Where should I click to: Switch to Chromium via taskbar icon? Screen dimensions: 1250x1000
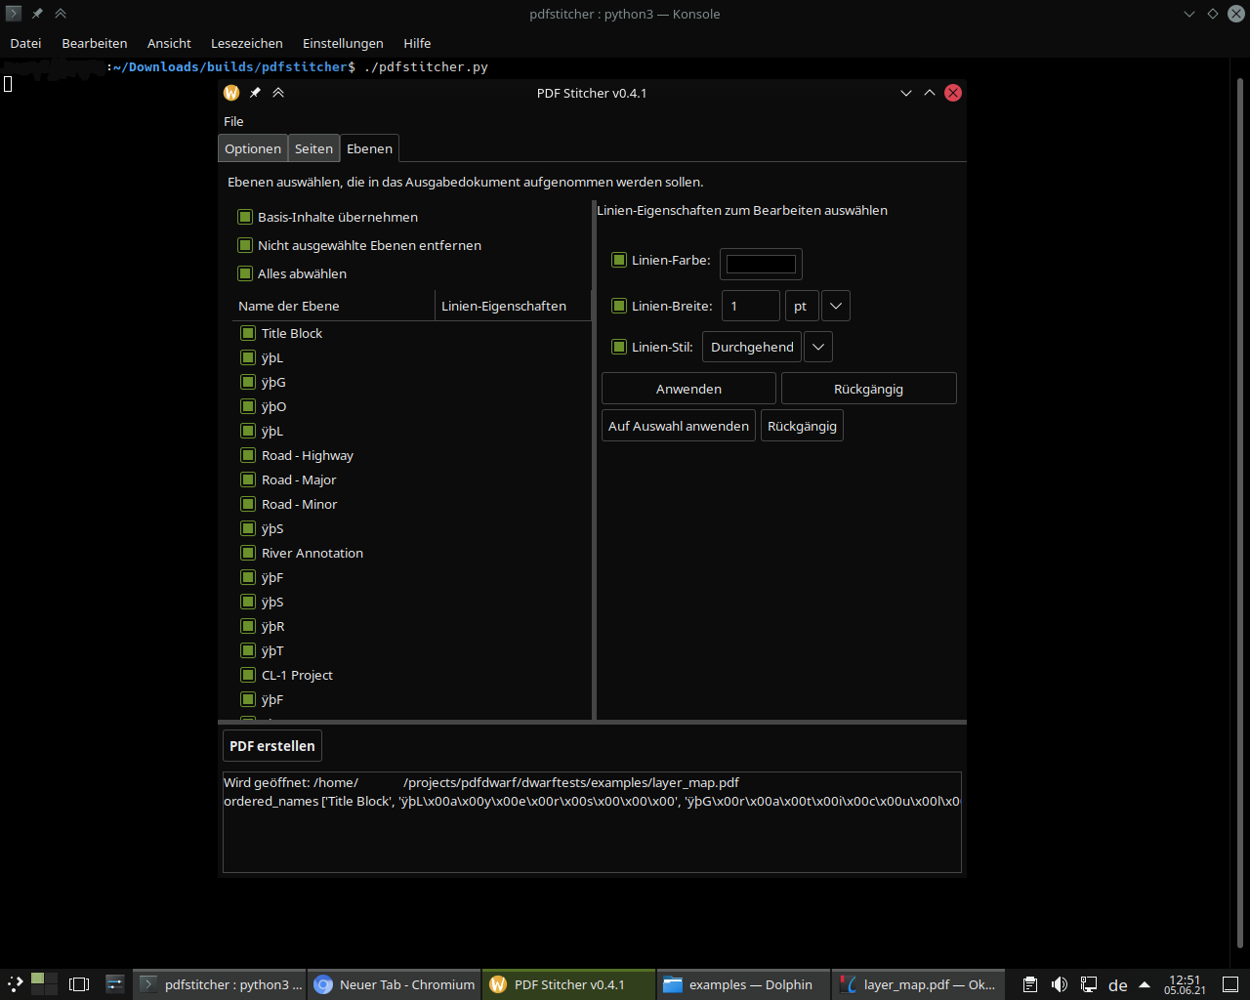(394, 984)
